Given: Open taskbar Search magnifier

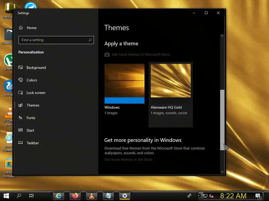Looking at the screenshot, I should coord(19,196).
